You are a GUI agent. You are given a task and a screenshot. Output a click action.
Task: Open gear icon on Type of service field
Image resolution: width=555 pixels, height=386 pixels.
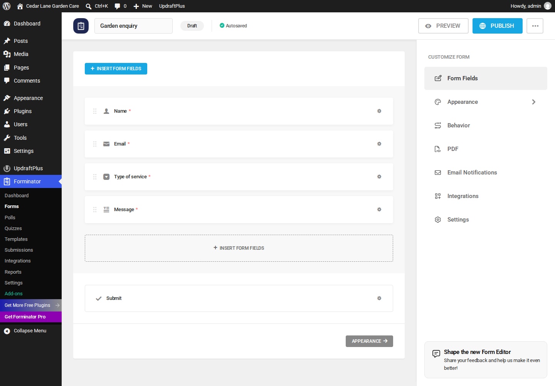pos(379,177)
